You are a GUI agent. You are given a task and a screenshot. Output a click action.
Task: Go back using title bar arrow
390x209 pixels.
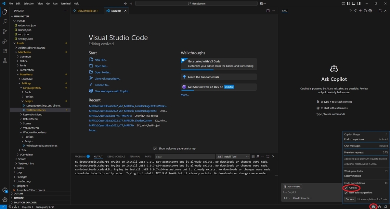click(x=125, y=4)
